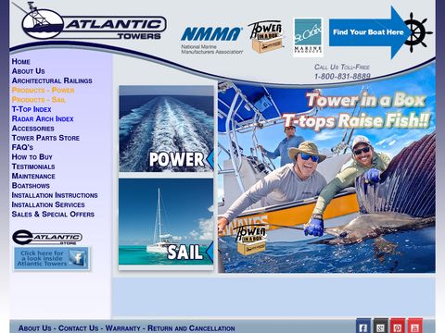The width and height of the screenshot is (445, 333).
Task: Go to Home in sidebar
Action: pos(21,61)
